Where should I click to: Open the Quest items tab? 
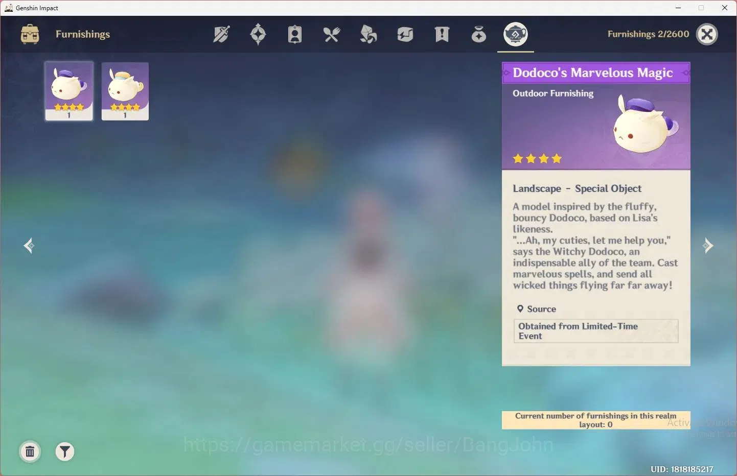pyautogui.click(x=442, y=34)
